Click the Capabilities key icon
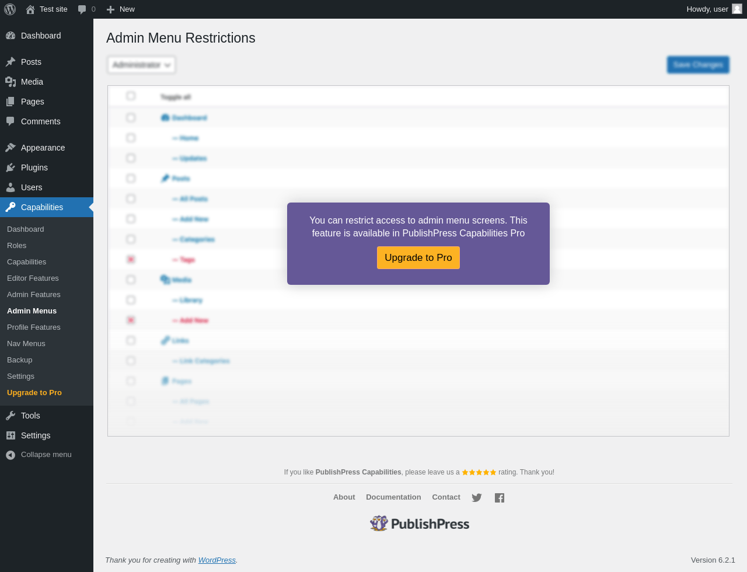 coord(11,207)
